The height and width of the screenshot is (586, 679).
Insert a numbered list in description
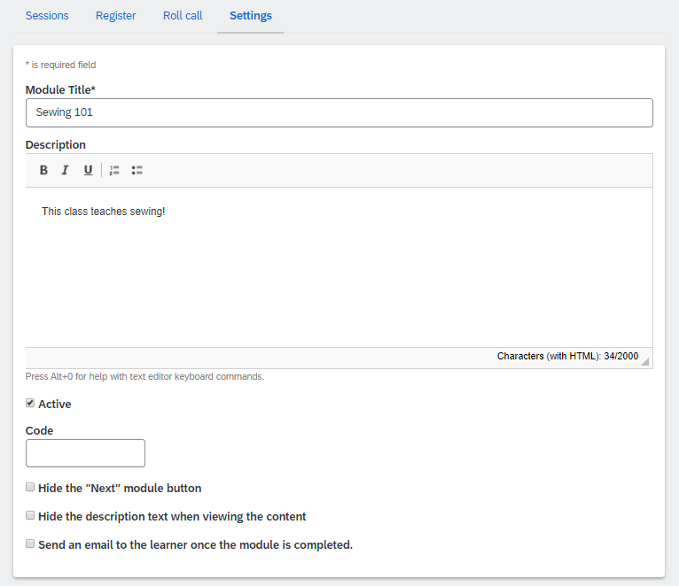point(114,170)
